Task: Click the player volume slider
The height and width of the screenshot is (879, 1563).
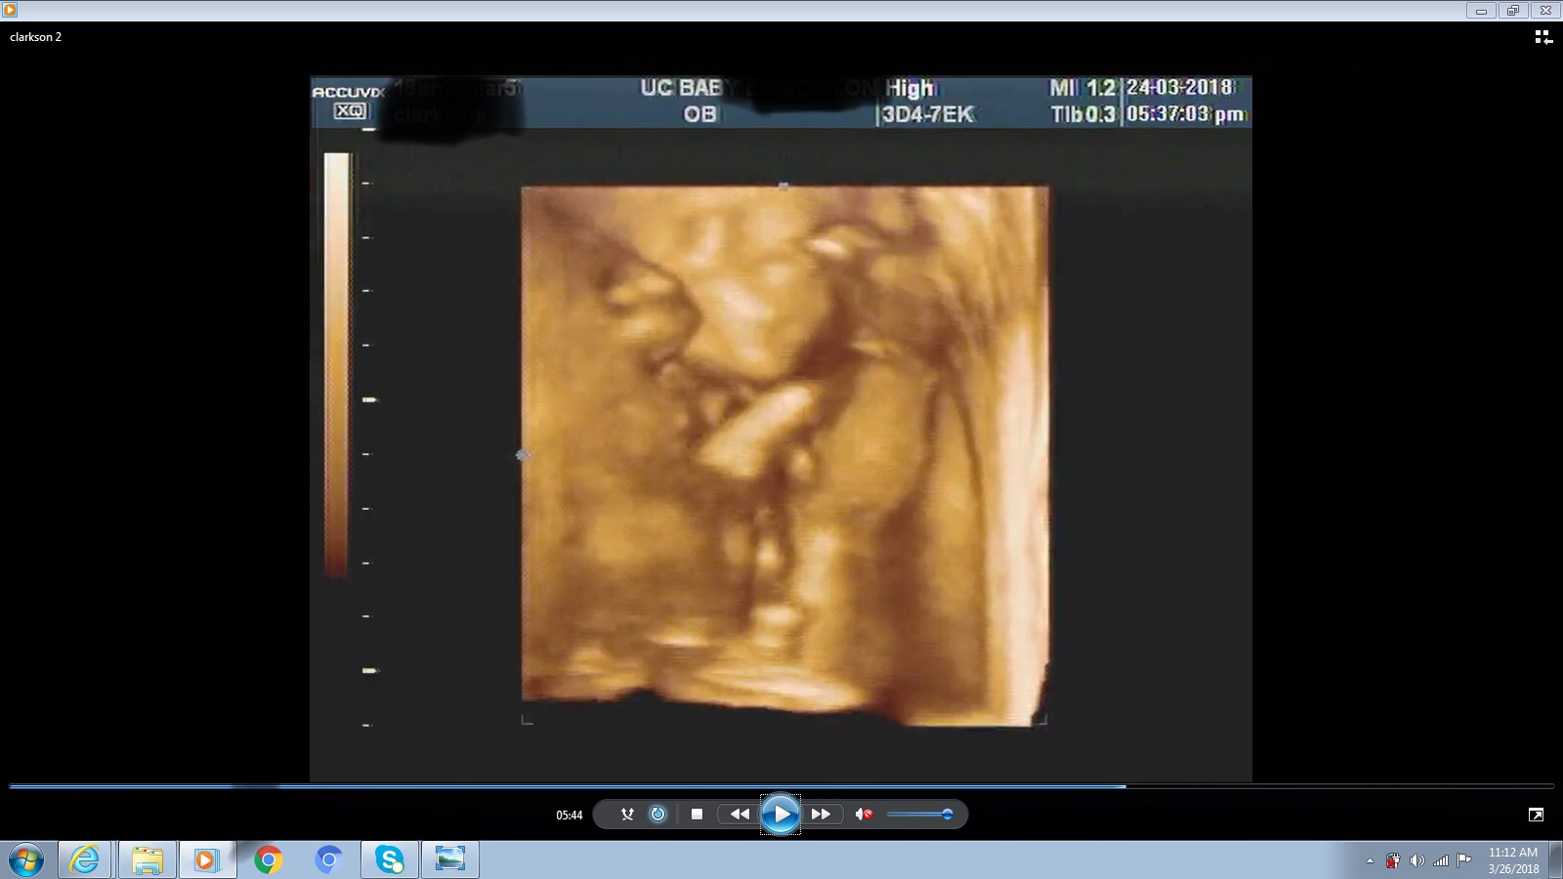Action: click(918, 814)
